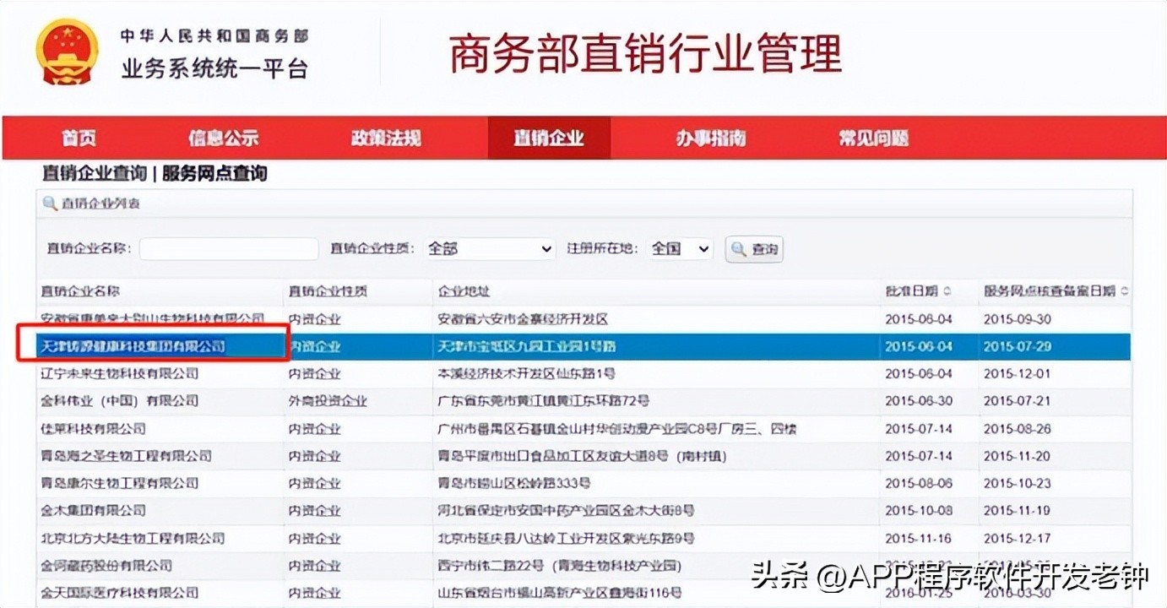Sort by 批准日期 using the sort arrow
The height and width of the screenshot is (608, 1167).
coord(947,291)
